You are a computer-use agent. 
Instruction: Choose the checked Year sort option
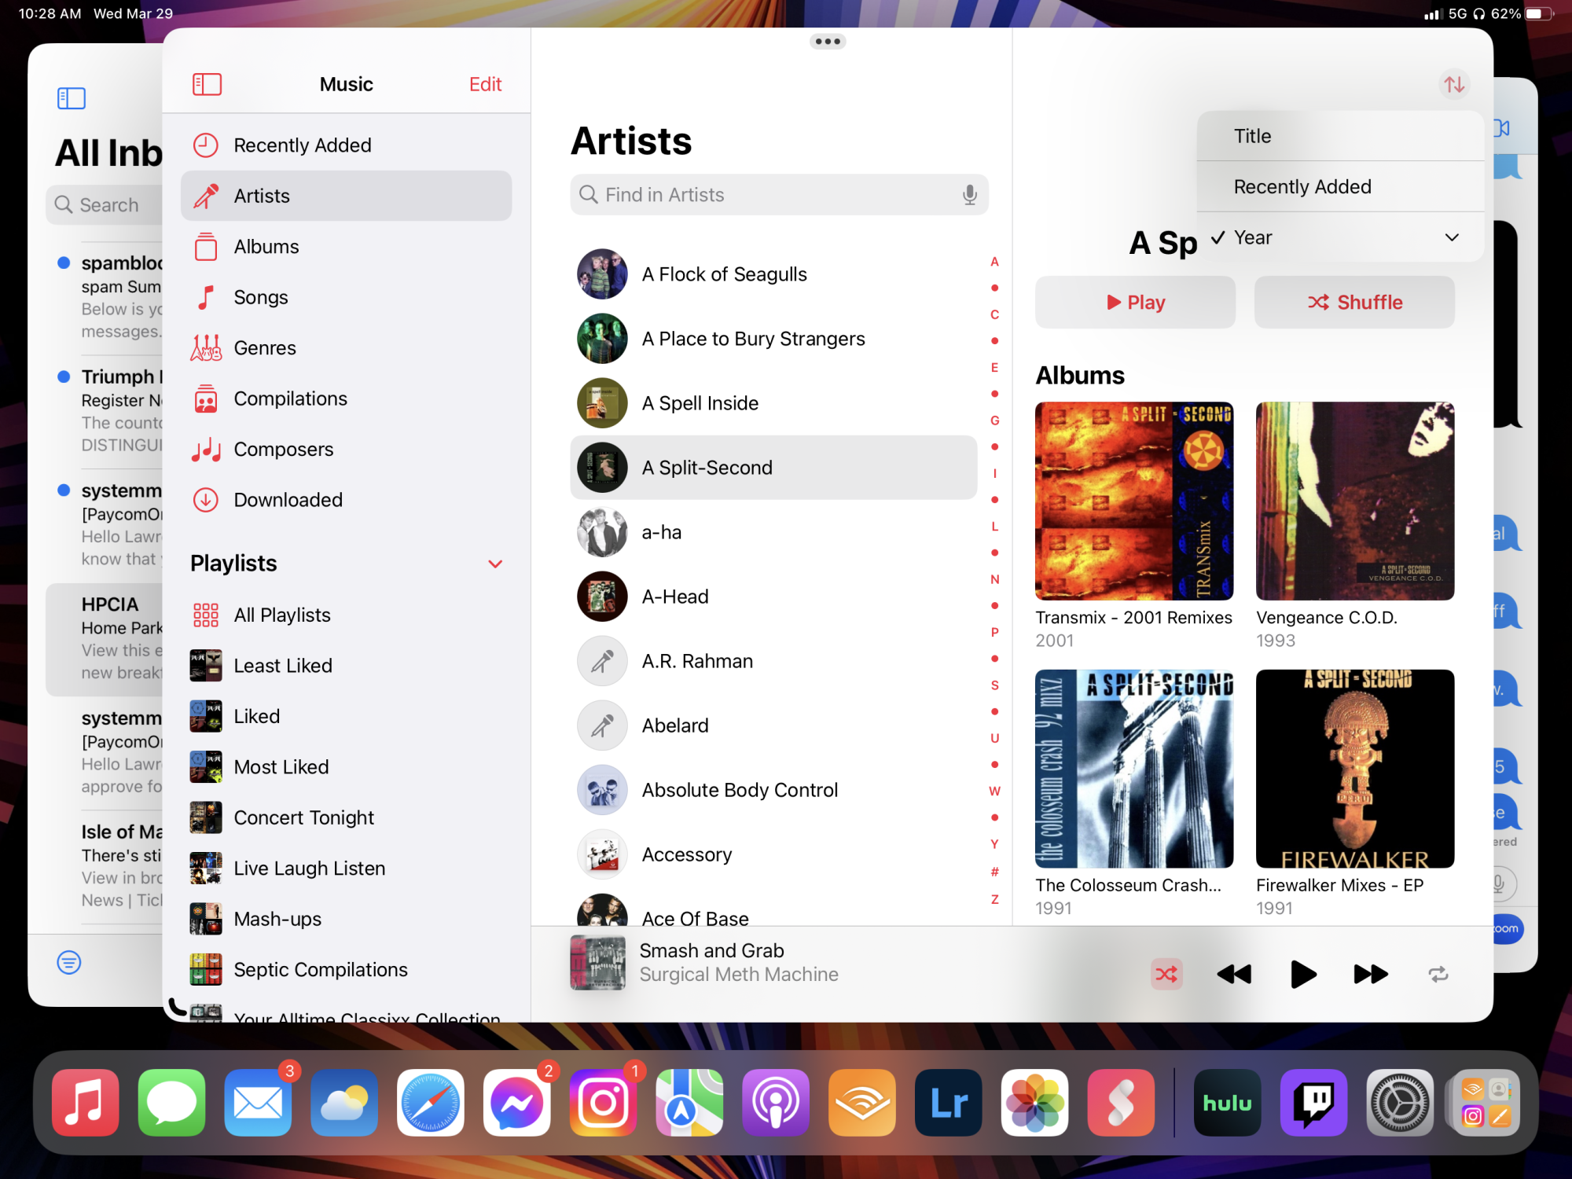[1341, 237]
